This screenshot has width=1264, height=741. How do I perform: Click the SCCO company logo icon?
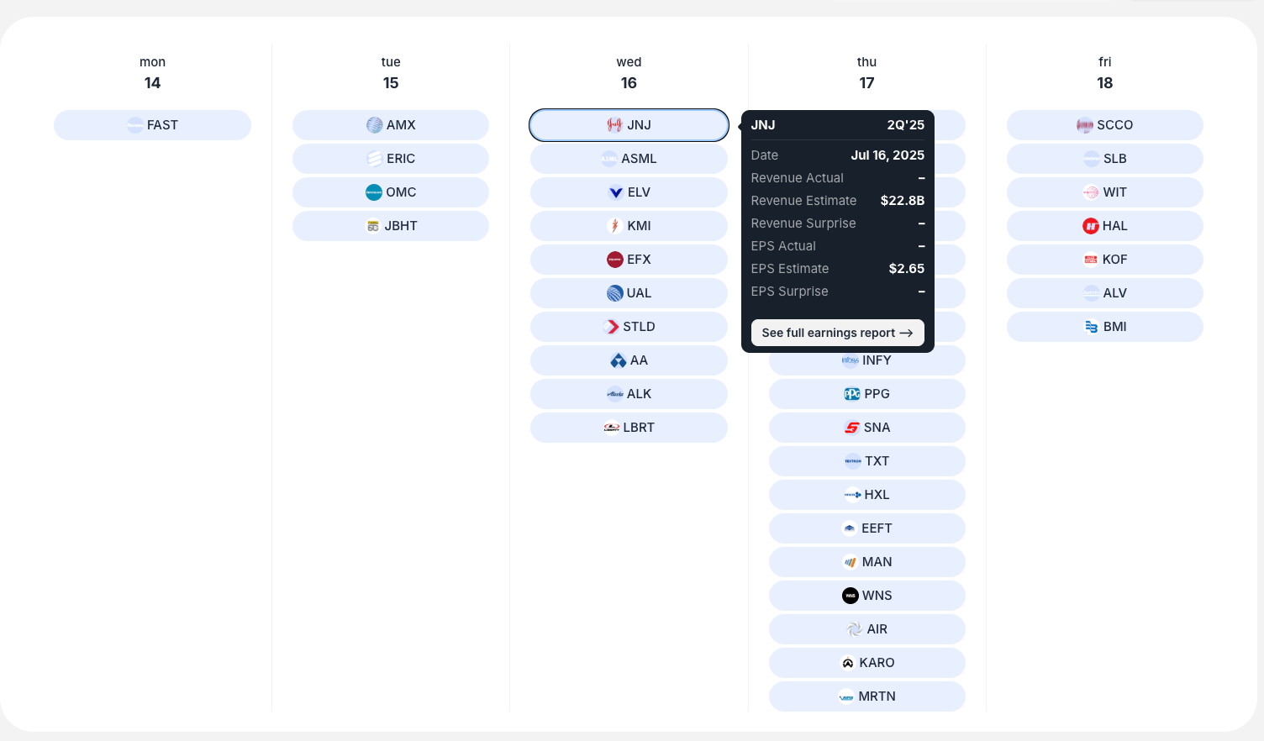tap(1085, 125)
